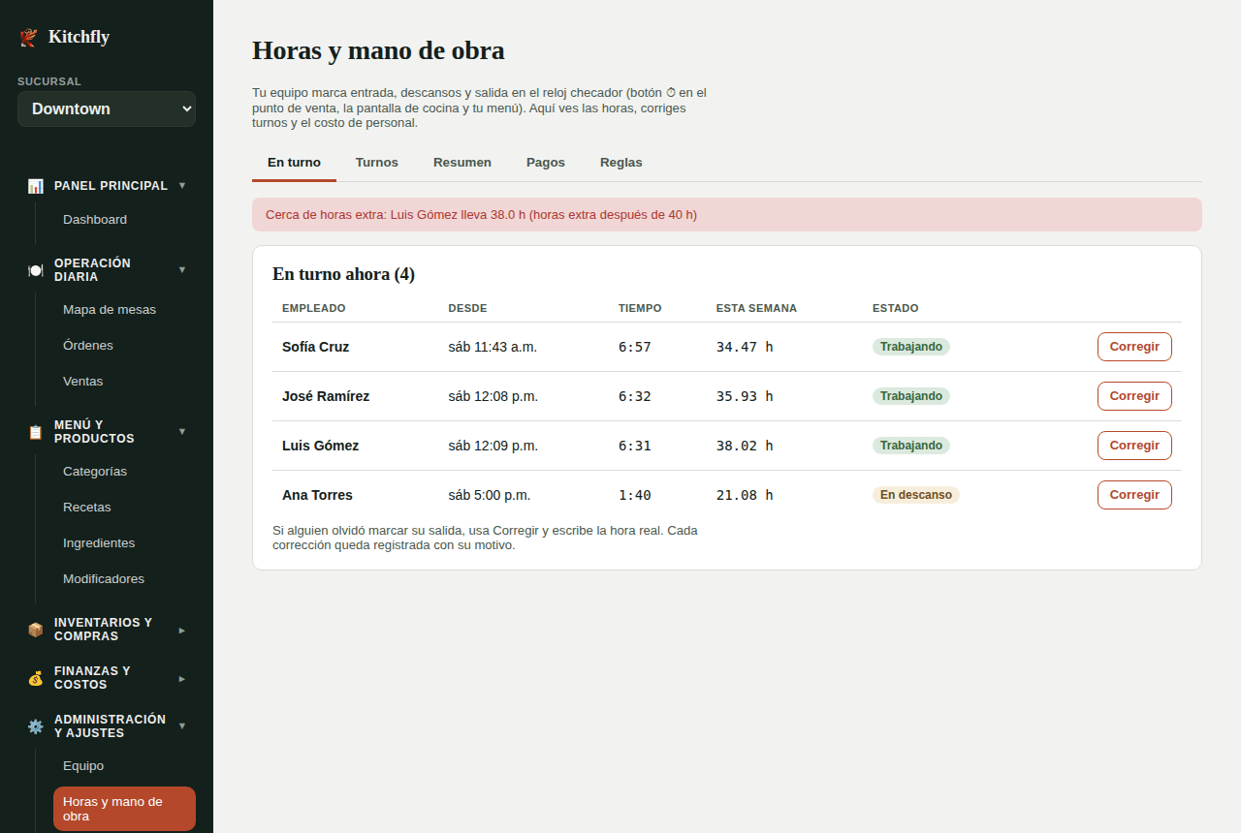
Task: Collapse the Menú y Productos section arrow
Action: (x=182, y=431)
